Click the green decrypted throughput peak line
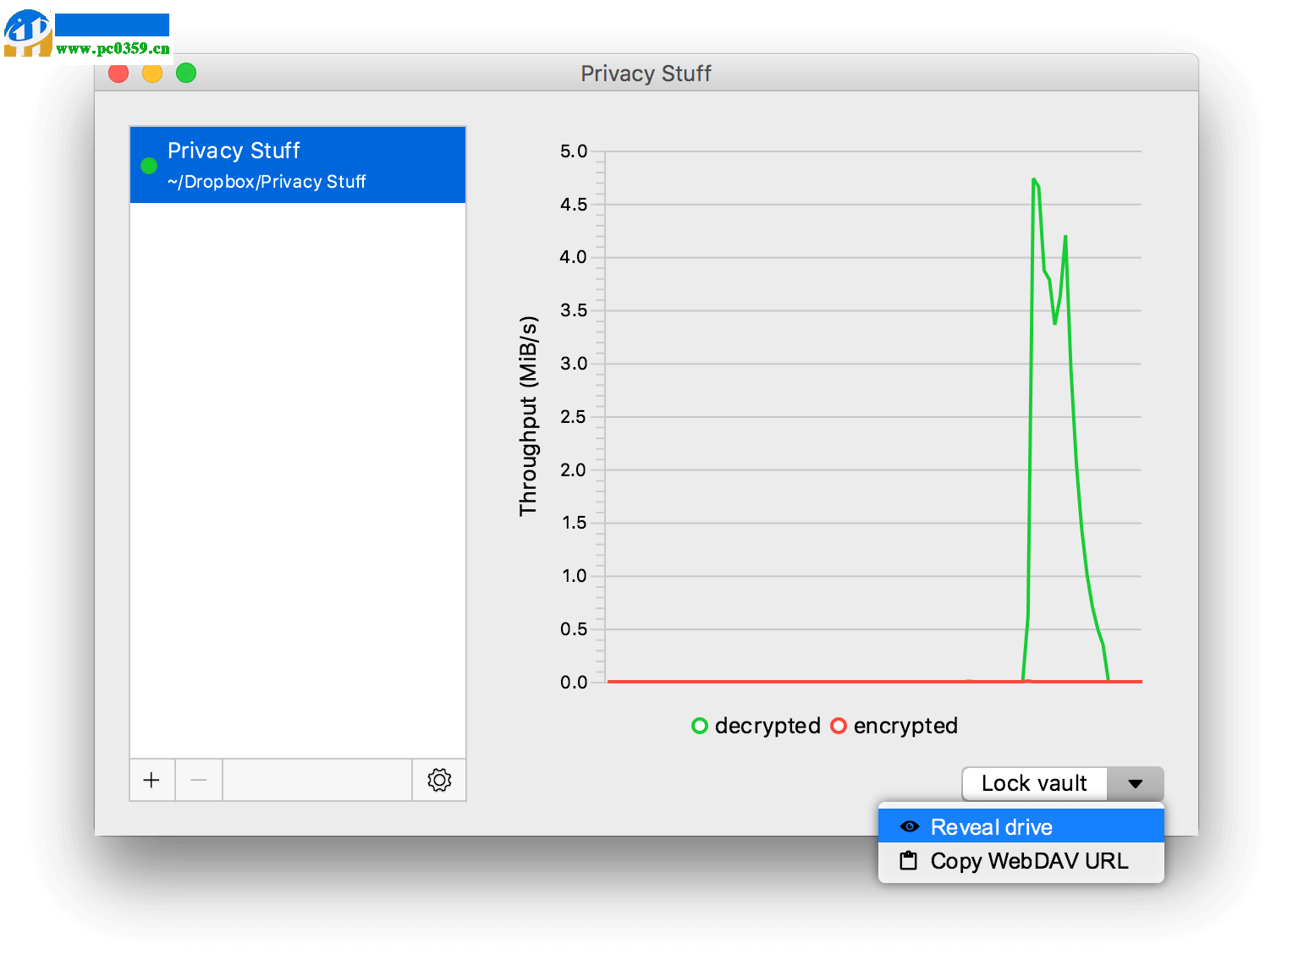The width and height of the screenshot is (1293, 971). tap(1034, 181)
